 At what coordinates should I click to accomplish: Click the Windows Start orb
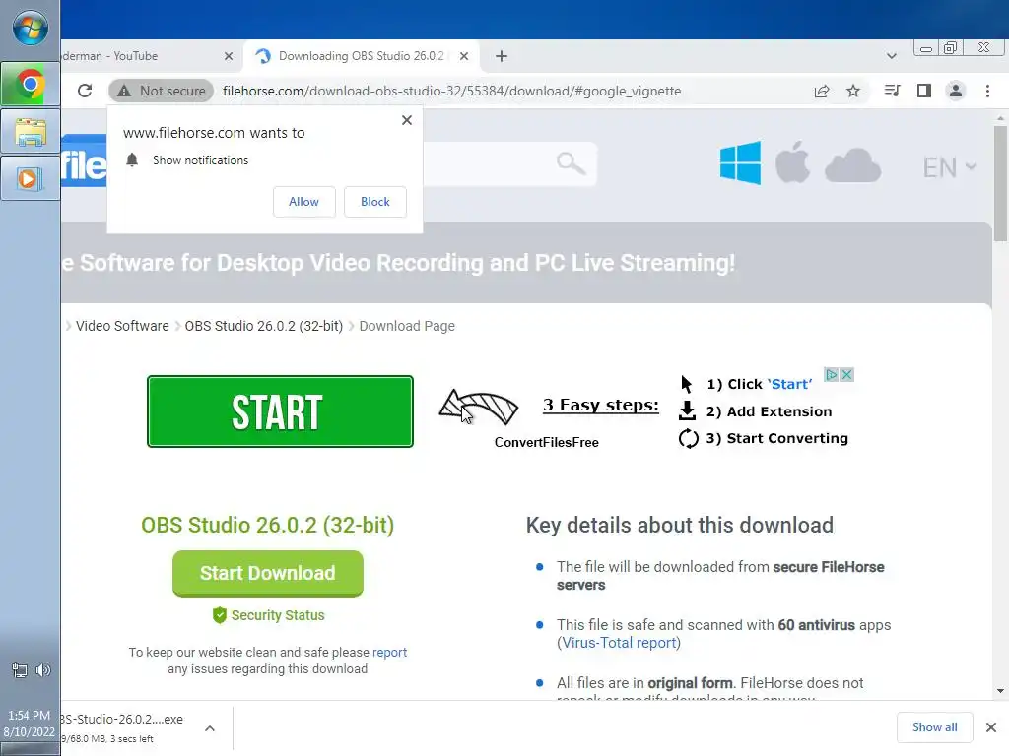(31, 29)
